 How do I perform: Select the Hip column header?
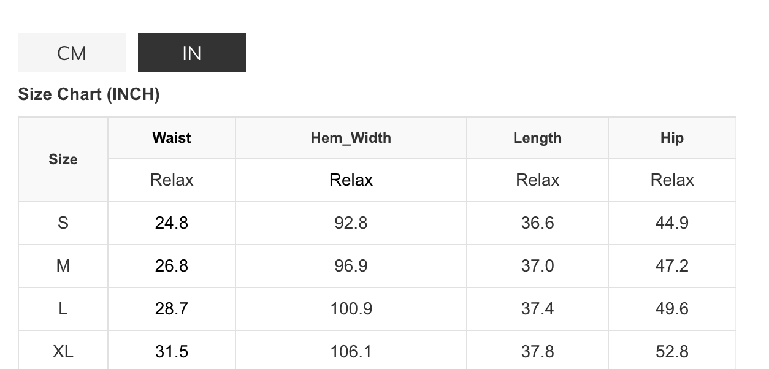pos(671,138)
